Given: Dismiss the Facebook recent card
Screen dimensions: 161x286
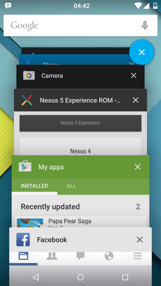Looking at the screenshot, I should tap(140, 240).
